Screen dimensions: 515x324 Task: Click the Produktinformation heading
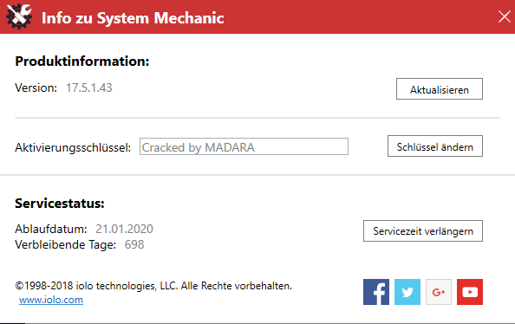(82, 62)
